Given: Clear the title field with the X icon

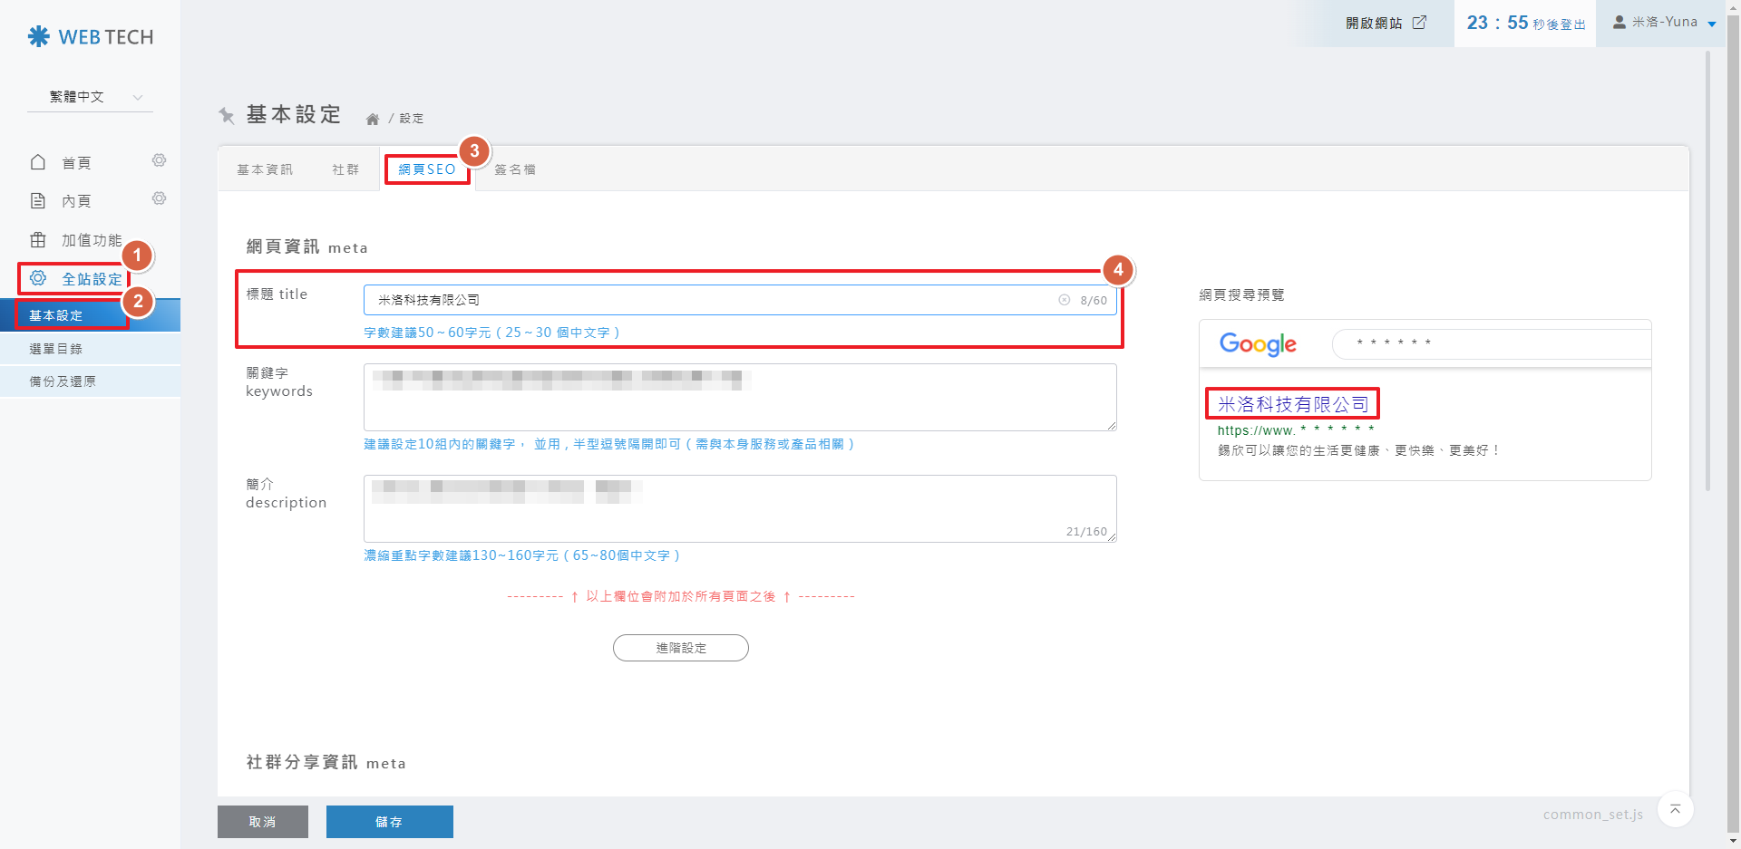Looking at the screenshot, I should click(x=1064, y=300).
